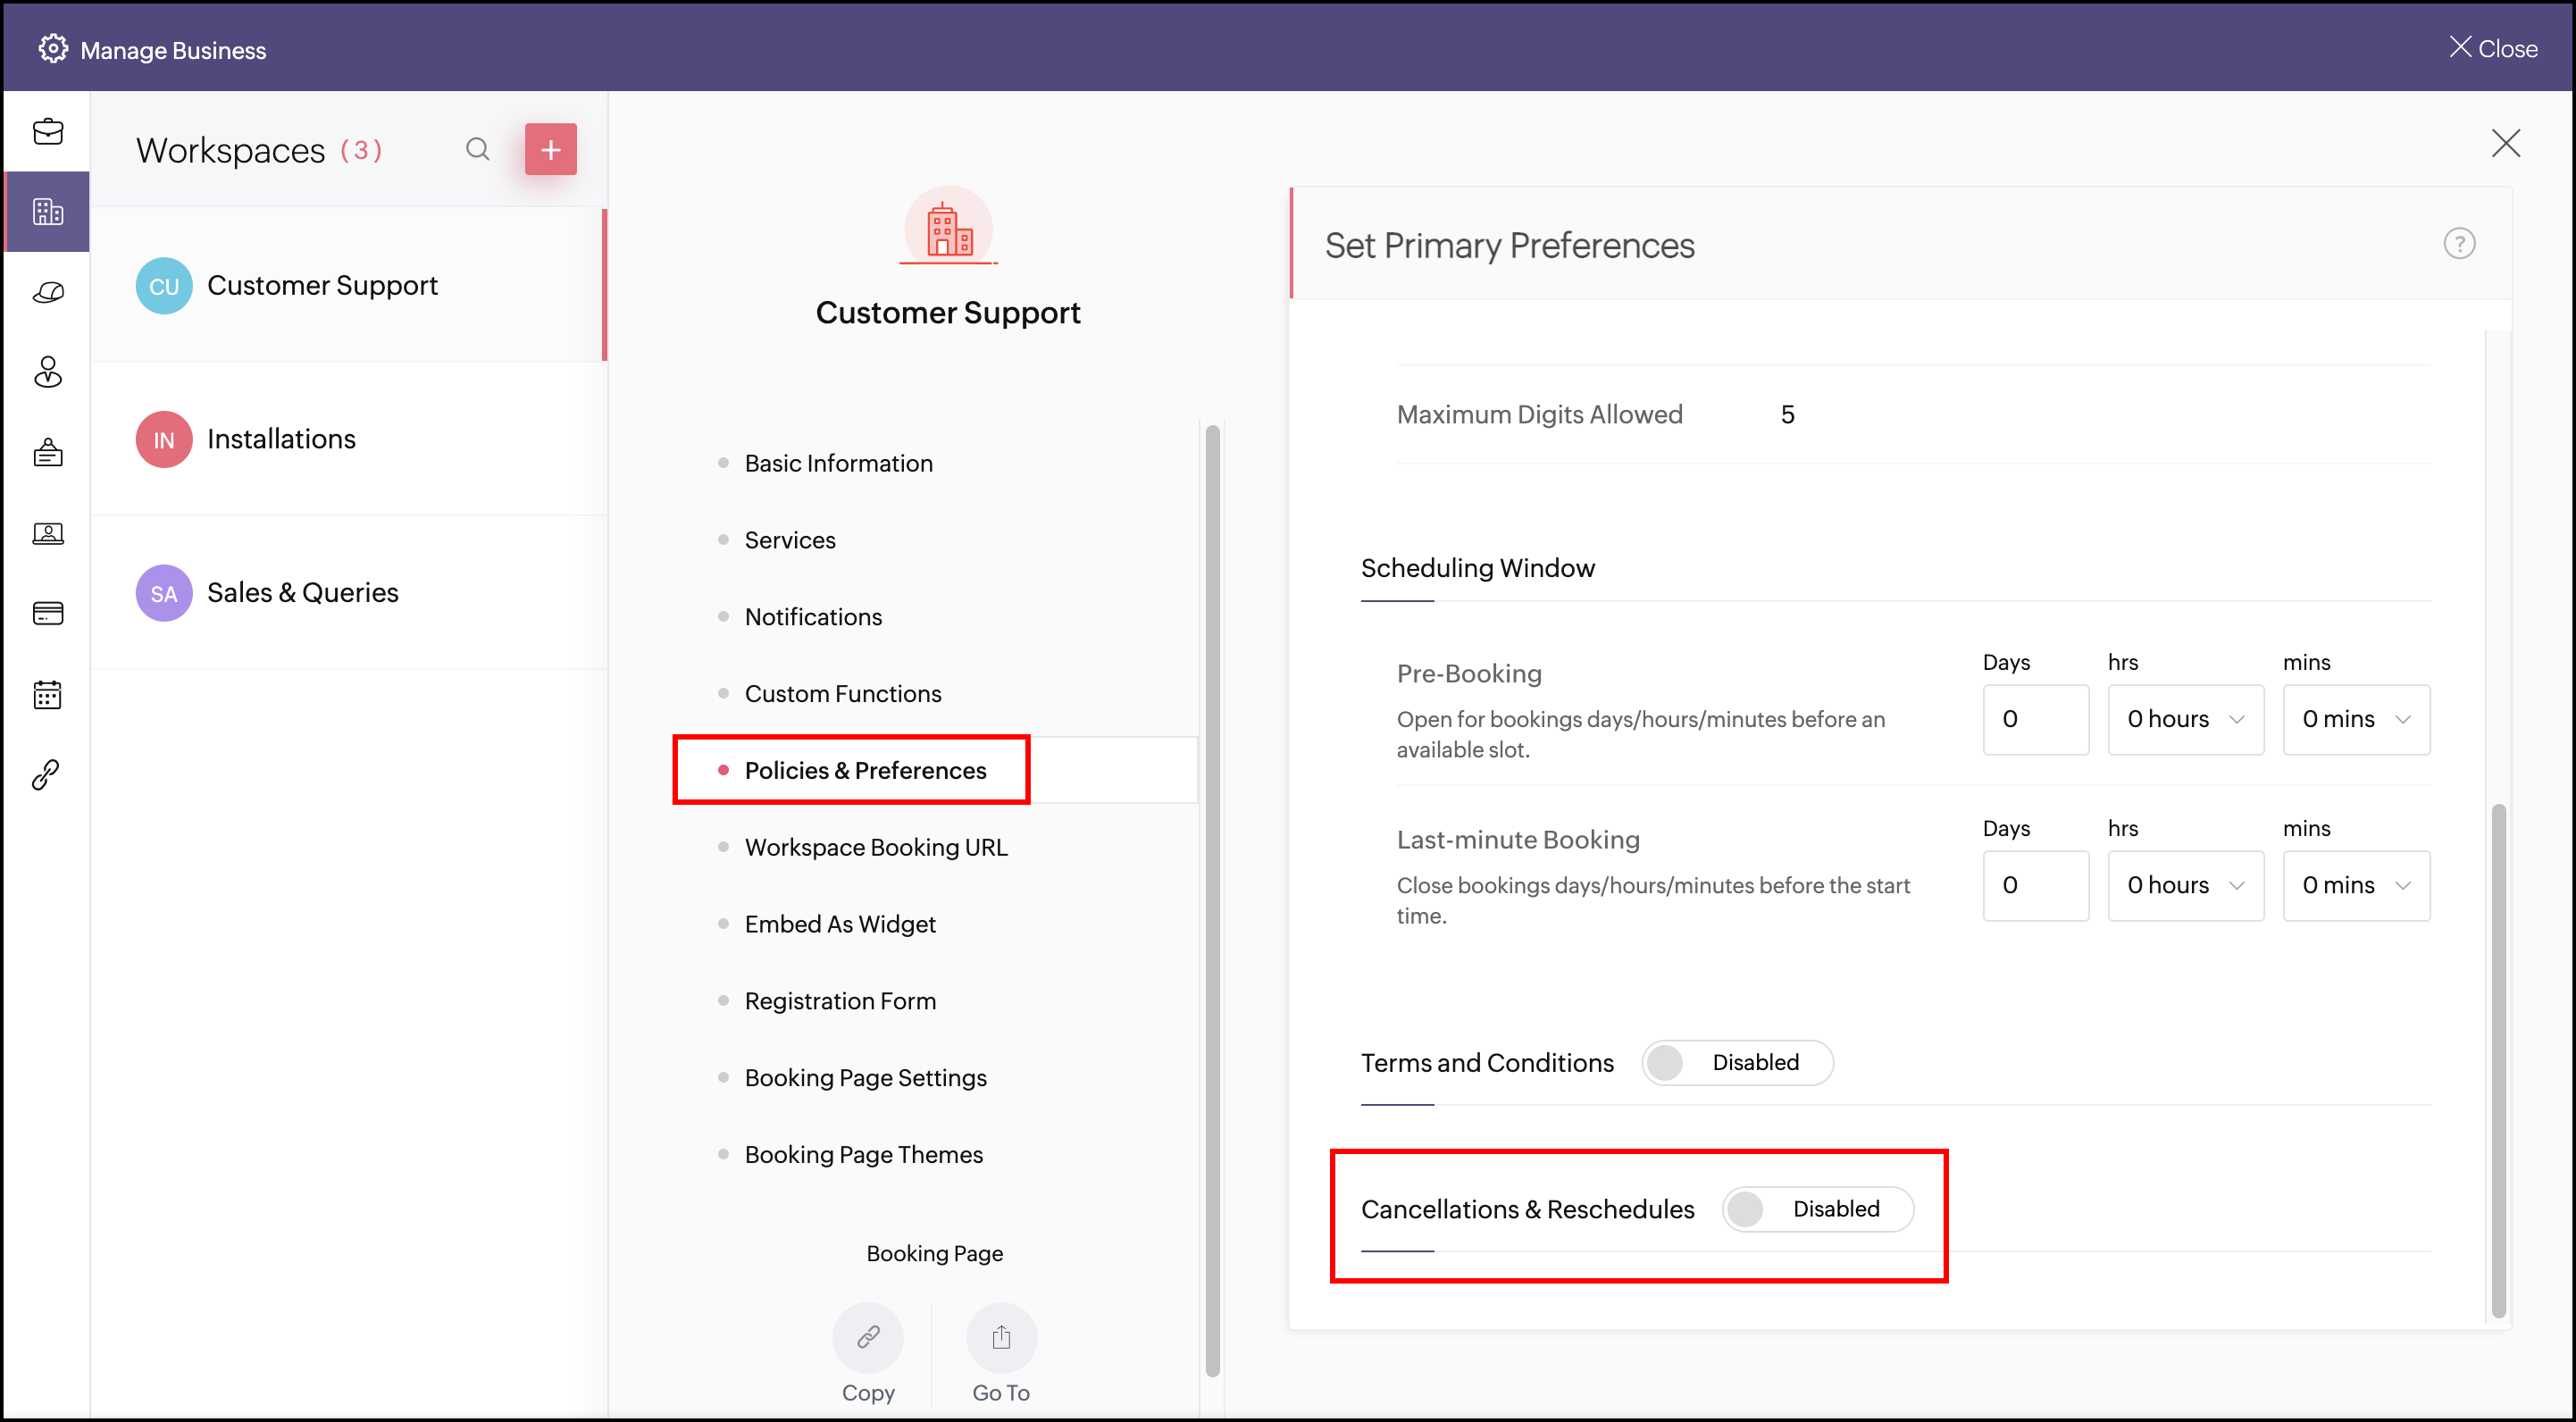Expand Pre-Booking mins dropdown
This screenshot has height=1422, width=2576.
(x=2355, y=719)
